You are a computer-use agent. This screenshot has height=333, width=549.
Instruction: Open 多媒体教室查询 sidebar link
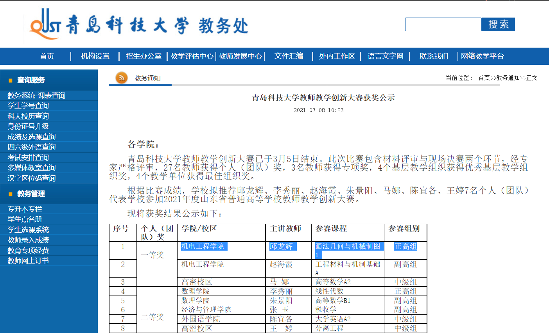point(32,168)
